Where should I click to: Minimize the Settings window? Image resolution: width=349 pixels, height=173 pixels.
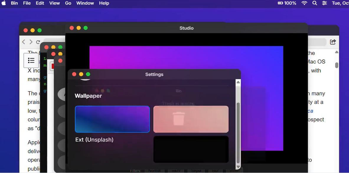click(x=81, y=74)
